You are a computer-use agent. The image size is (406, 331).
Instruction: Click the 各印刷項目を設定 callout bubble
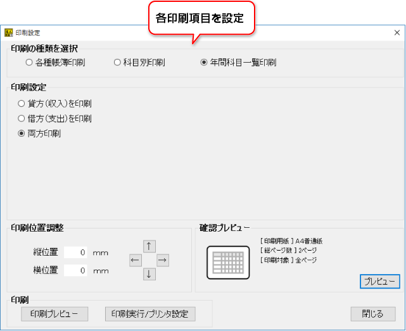(200, 18)
